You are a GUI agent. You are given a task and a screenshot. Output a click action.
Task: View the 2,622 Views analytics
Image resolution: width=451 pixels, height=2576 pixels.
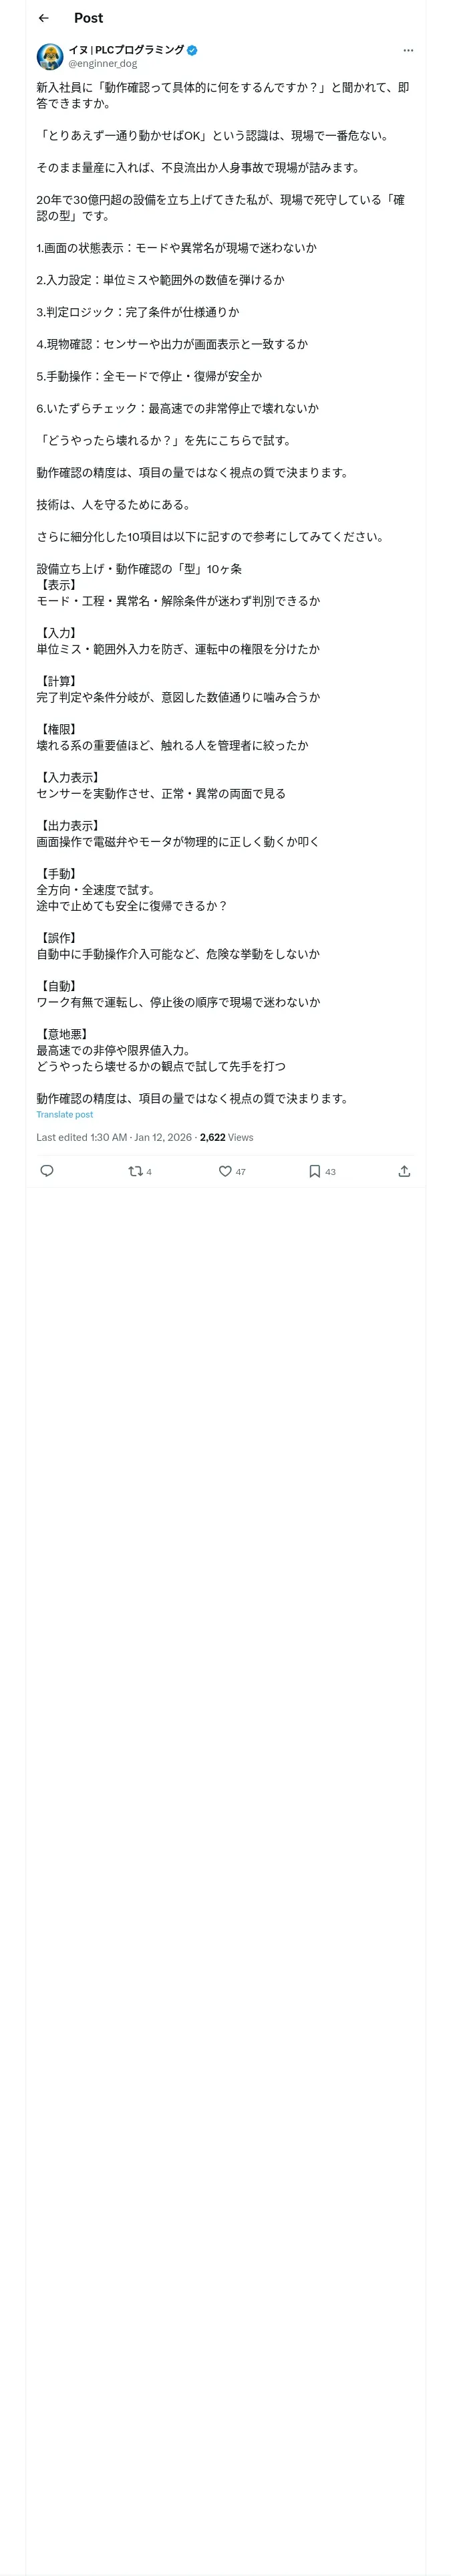226,1137
